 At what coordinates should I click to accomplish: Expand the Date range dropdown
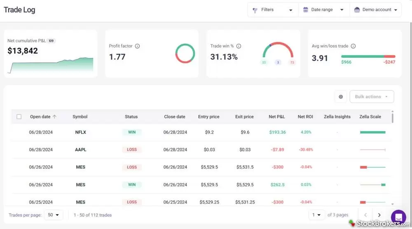coord(323,10)
